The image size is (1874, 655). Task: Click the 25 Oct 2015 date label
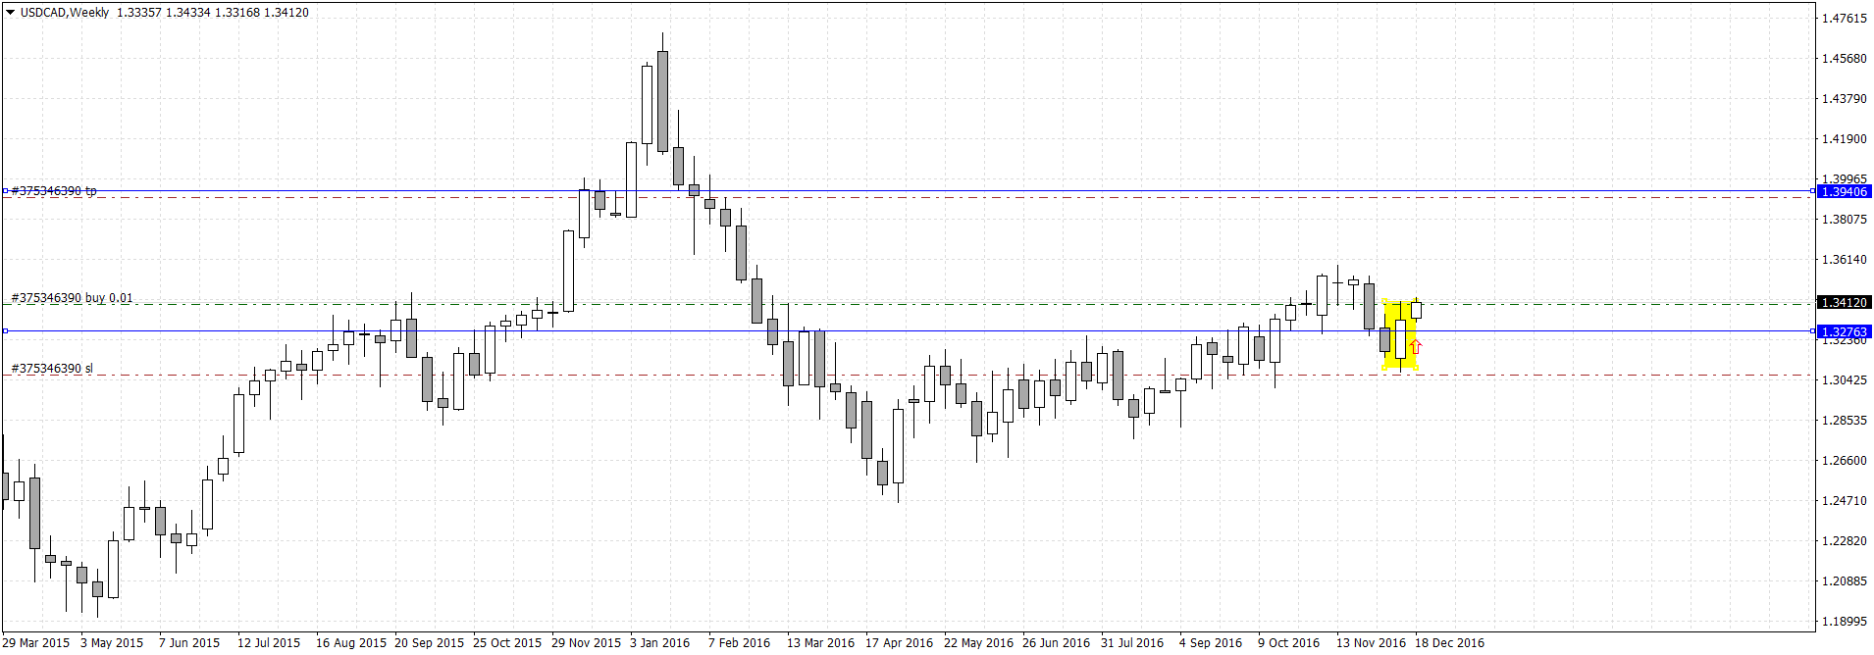(x=507, y=643)
